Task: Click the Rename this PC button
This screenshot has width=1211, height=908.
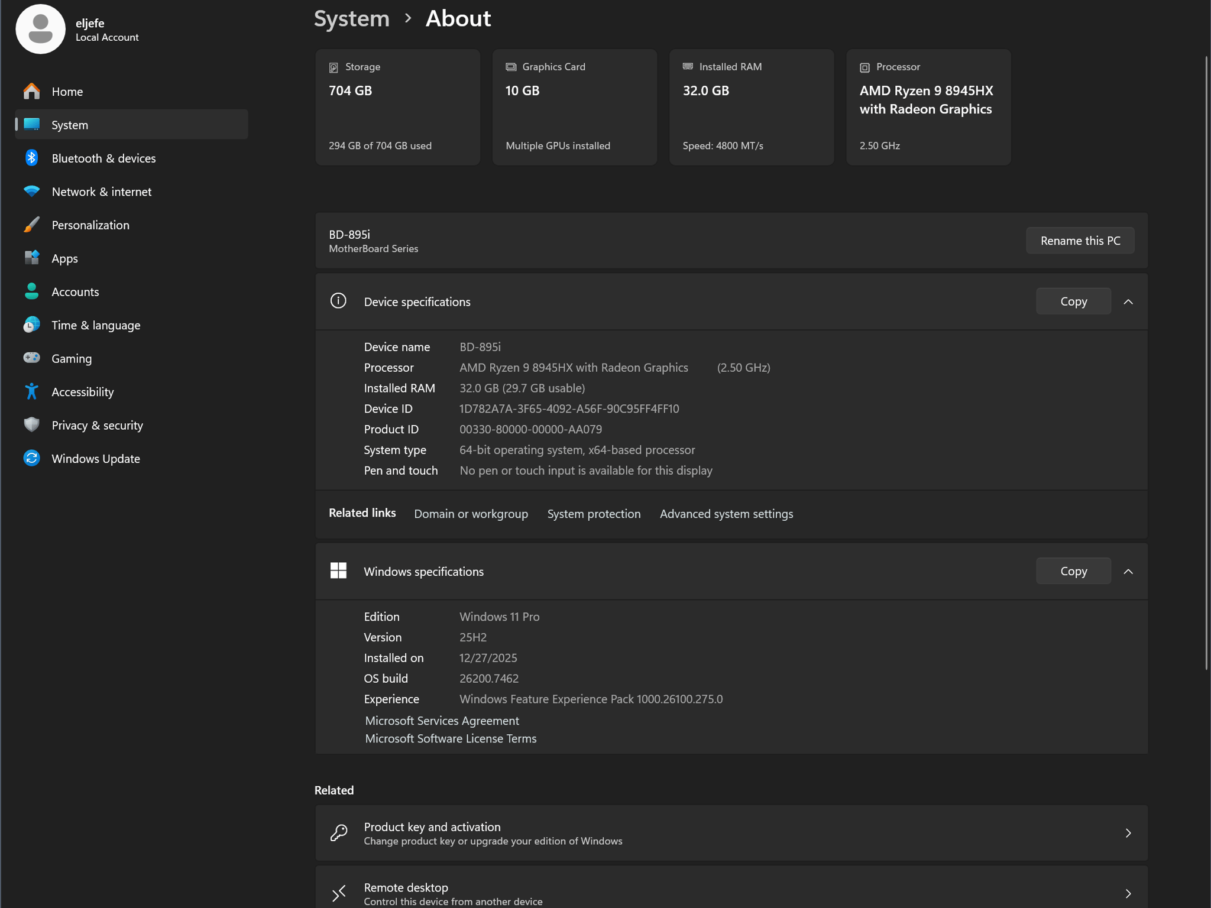Action: pos(1080,241)
